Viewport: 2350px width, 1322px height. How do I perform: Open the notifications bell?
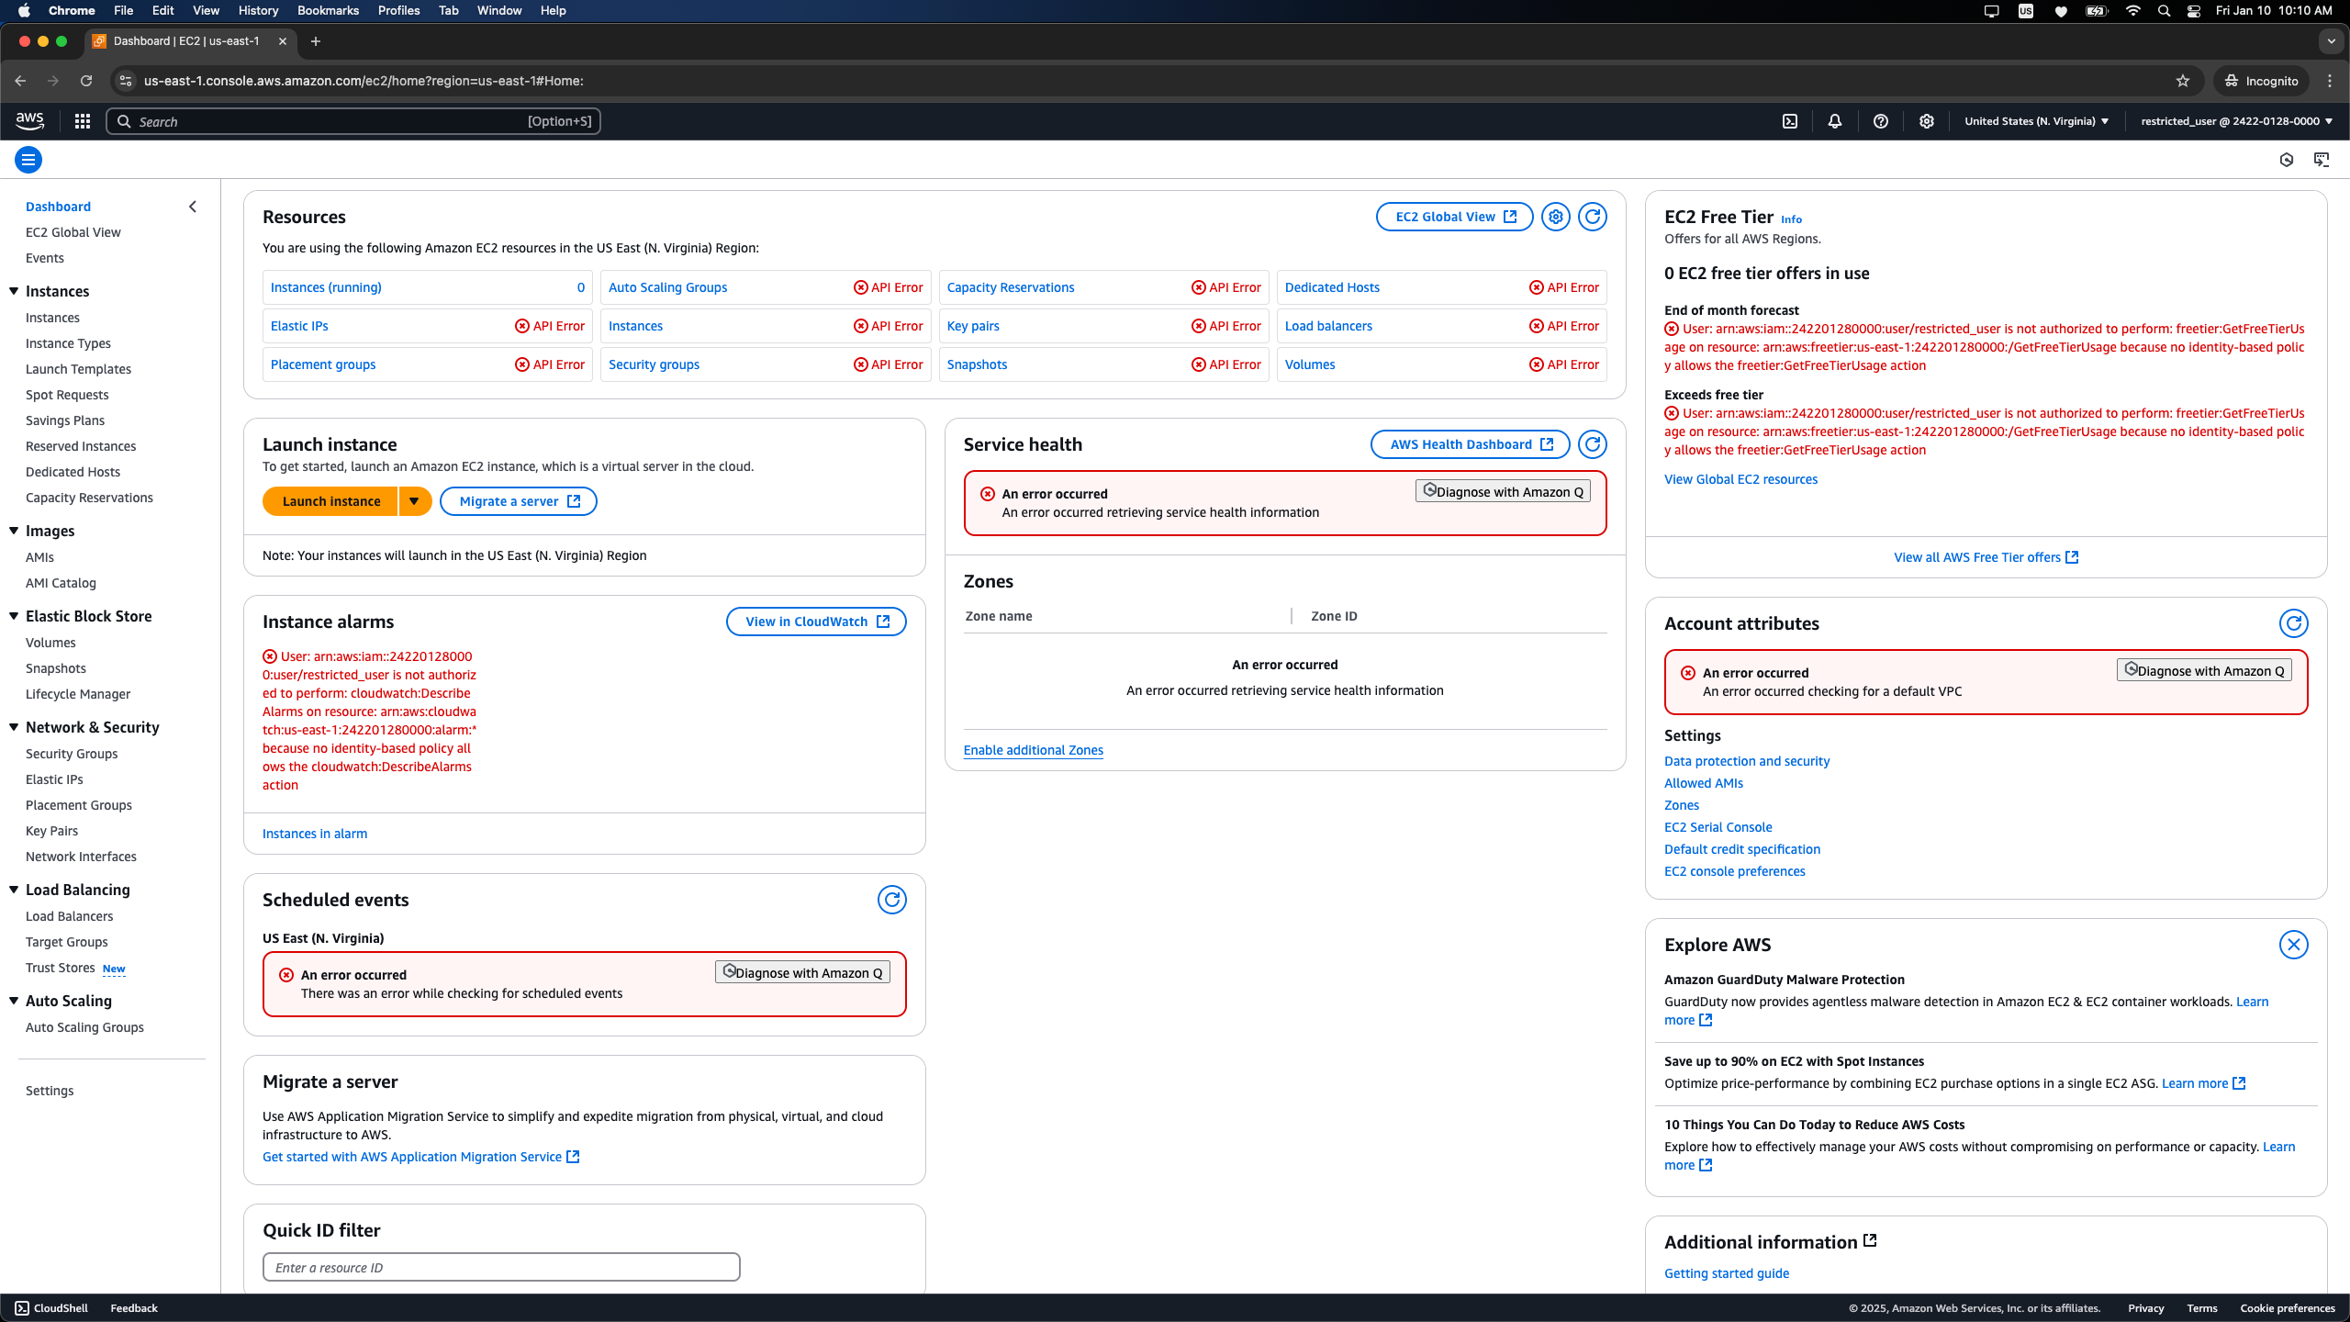pos(1834,121)
